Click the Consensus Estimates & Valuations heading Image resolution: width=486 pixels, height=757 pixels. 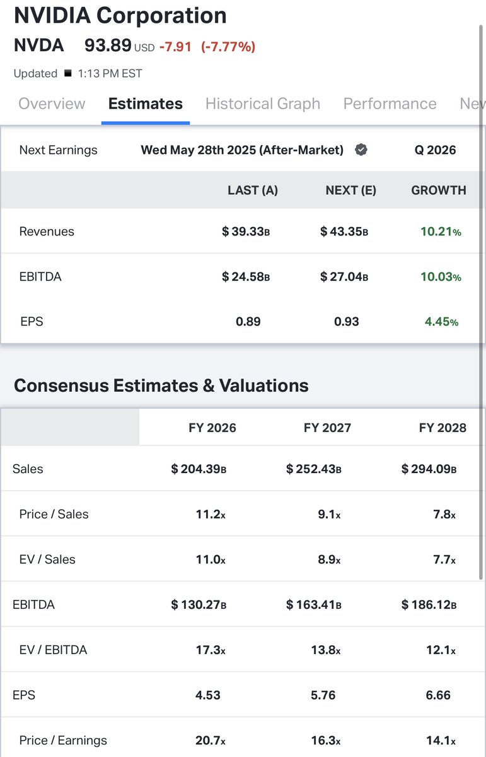(x=161, y=385)
